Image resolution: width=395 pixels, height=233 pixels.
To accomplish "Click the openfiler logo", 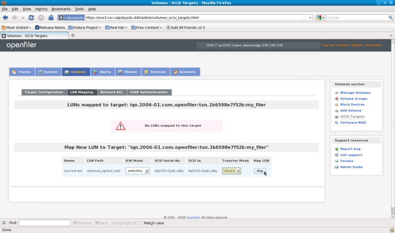I will coord(22,45).
